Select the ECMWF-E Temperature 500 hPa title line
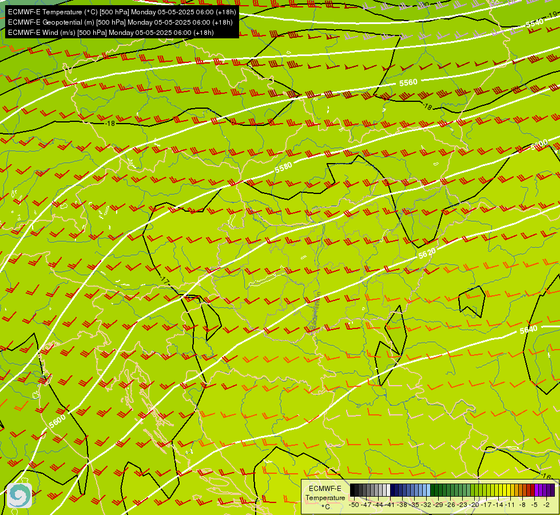Screen dimensions: 560x515 [122, 12]
